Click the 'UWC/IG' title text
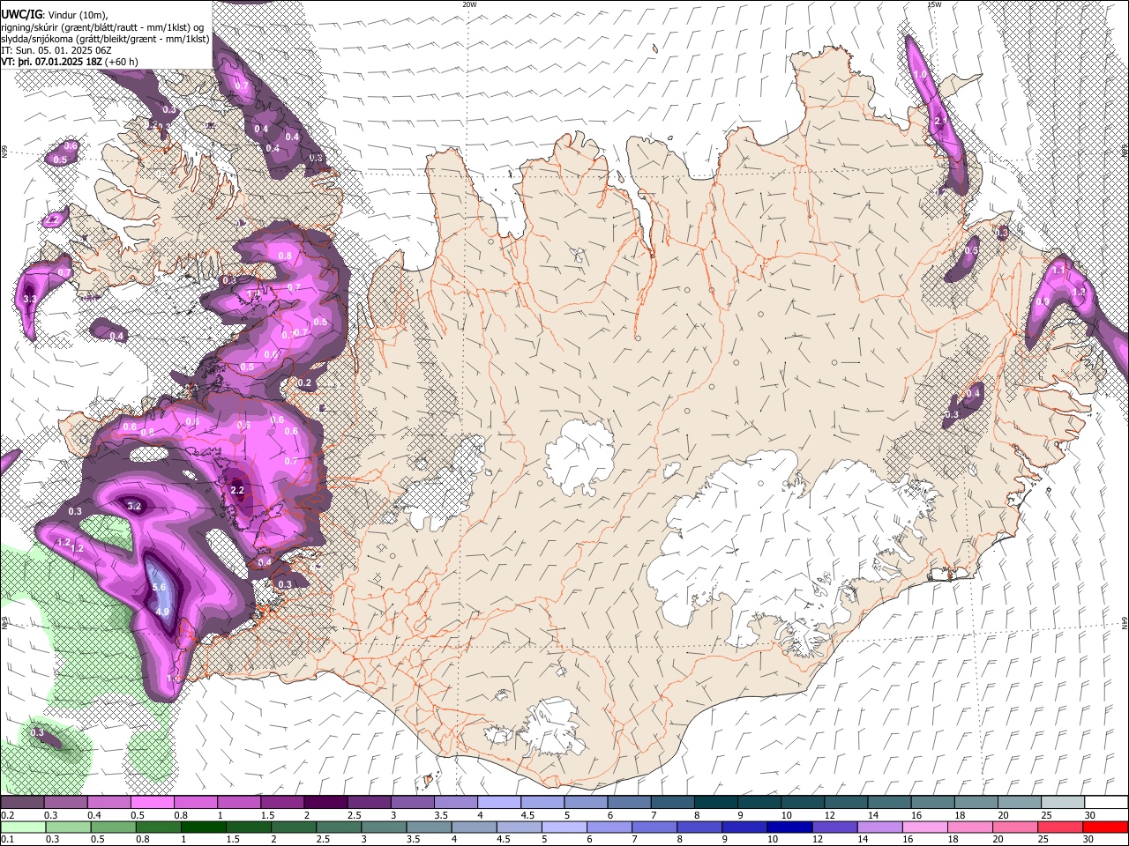1129x846 pixels. [22, 13]
